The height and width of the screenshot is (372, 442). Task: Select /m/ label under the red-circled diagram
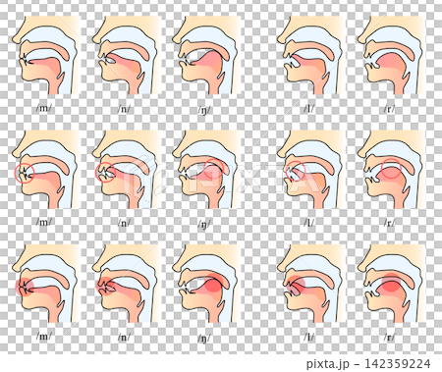pos(43,222)
